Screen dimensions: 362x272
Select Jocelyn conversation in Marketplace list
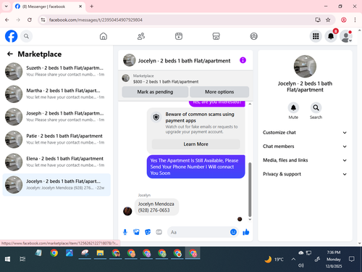click(56, 185)
